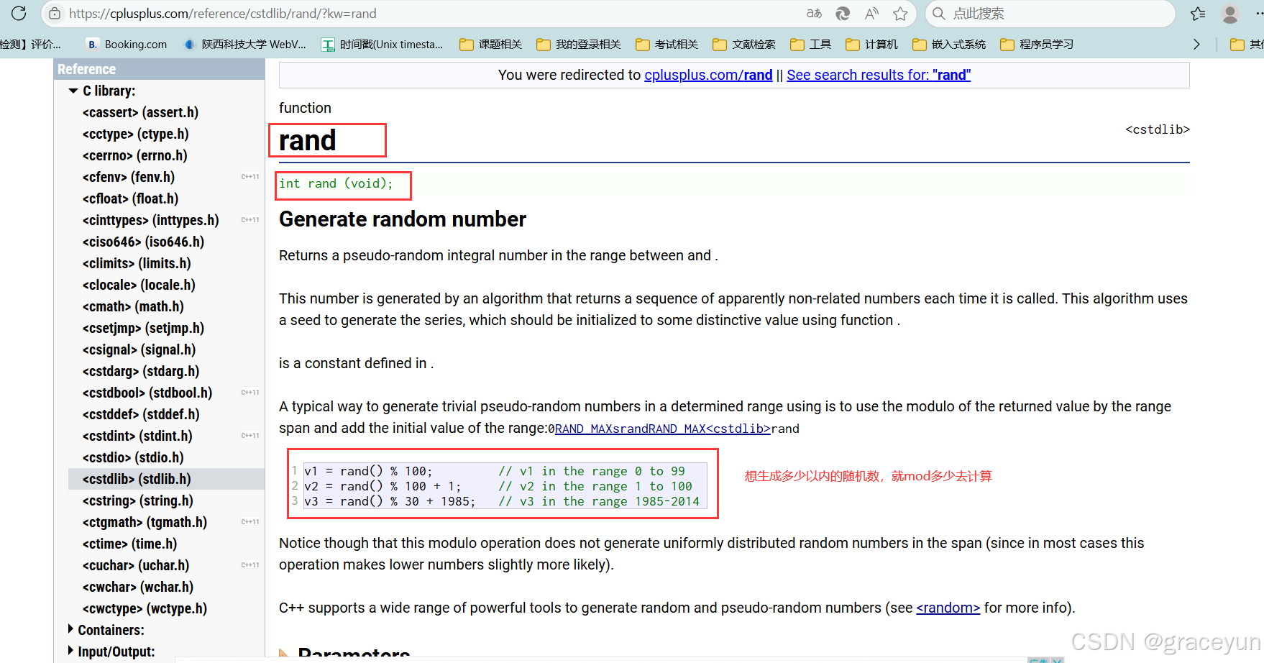Open 课题相关 bookmarks folder
Screen dimensions: 1264x663
click(490, 45)
